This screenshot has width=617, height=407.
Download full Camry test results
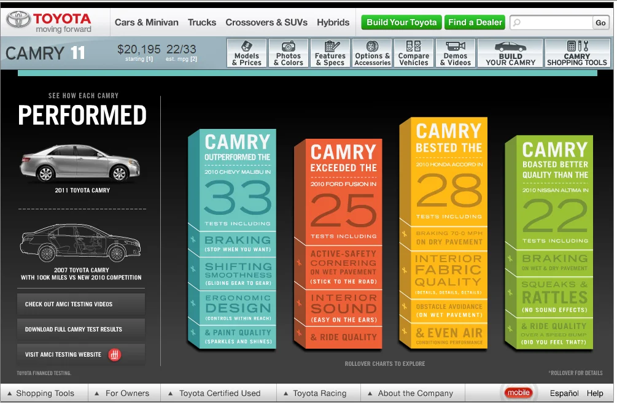coord(81,330)
